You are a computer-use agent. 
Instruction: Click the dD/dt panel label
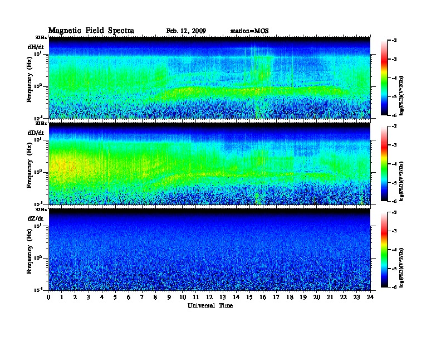pyautogui.click(x=36, y=133)
